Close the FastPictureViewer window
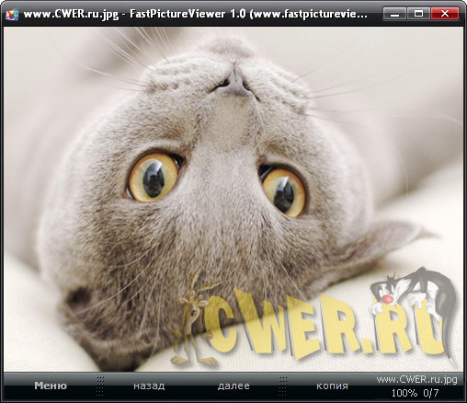The width and height of the screenshot is (467, 403). click(445, 14)
